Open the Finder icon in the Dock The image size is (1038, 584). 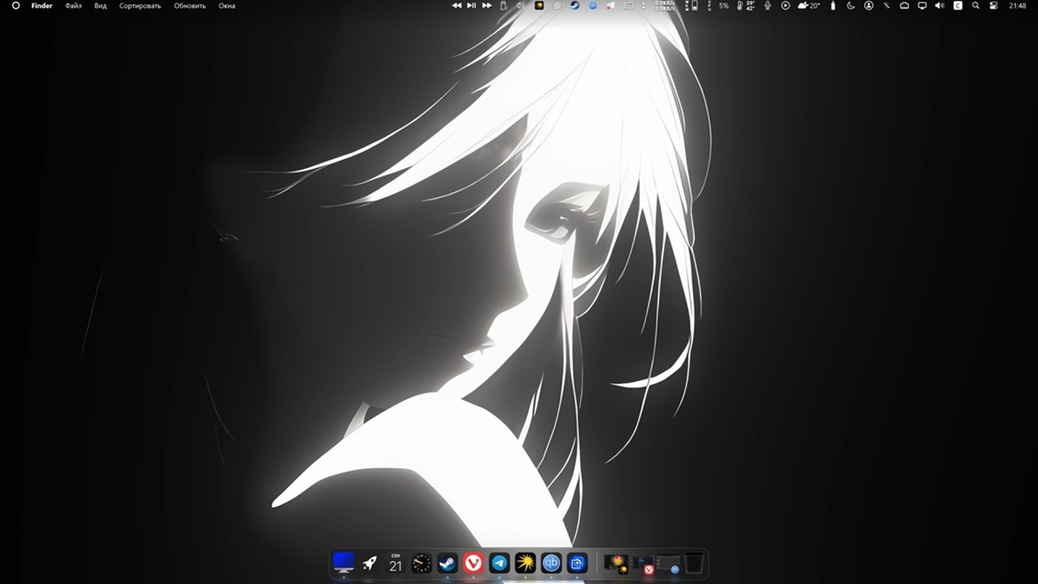tap(343, 563)
